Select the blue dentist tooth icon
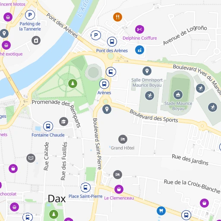This screenshot has width=221, height=221. point(161,211)
